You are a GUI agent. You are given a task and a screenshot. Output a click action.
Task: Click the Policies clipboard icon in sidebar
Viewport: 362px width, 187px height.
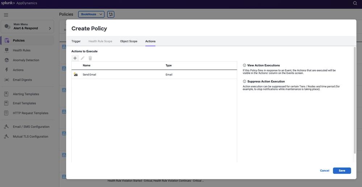tap(7, 40)
